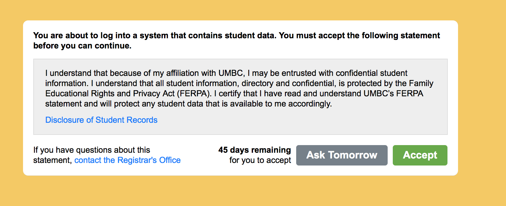Click the "before you can continue." heading line
The width and height of the screenshot is (506, 206).
(82, 46)
